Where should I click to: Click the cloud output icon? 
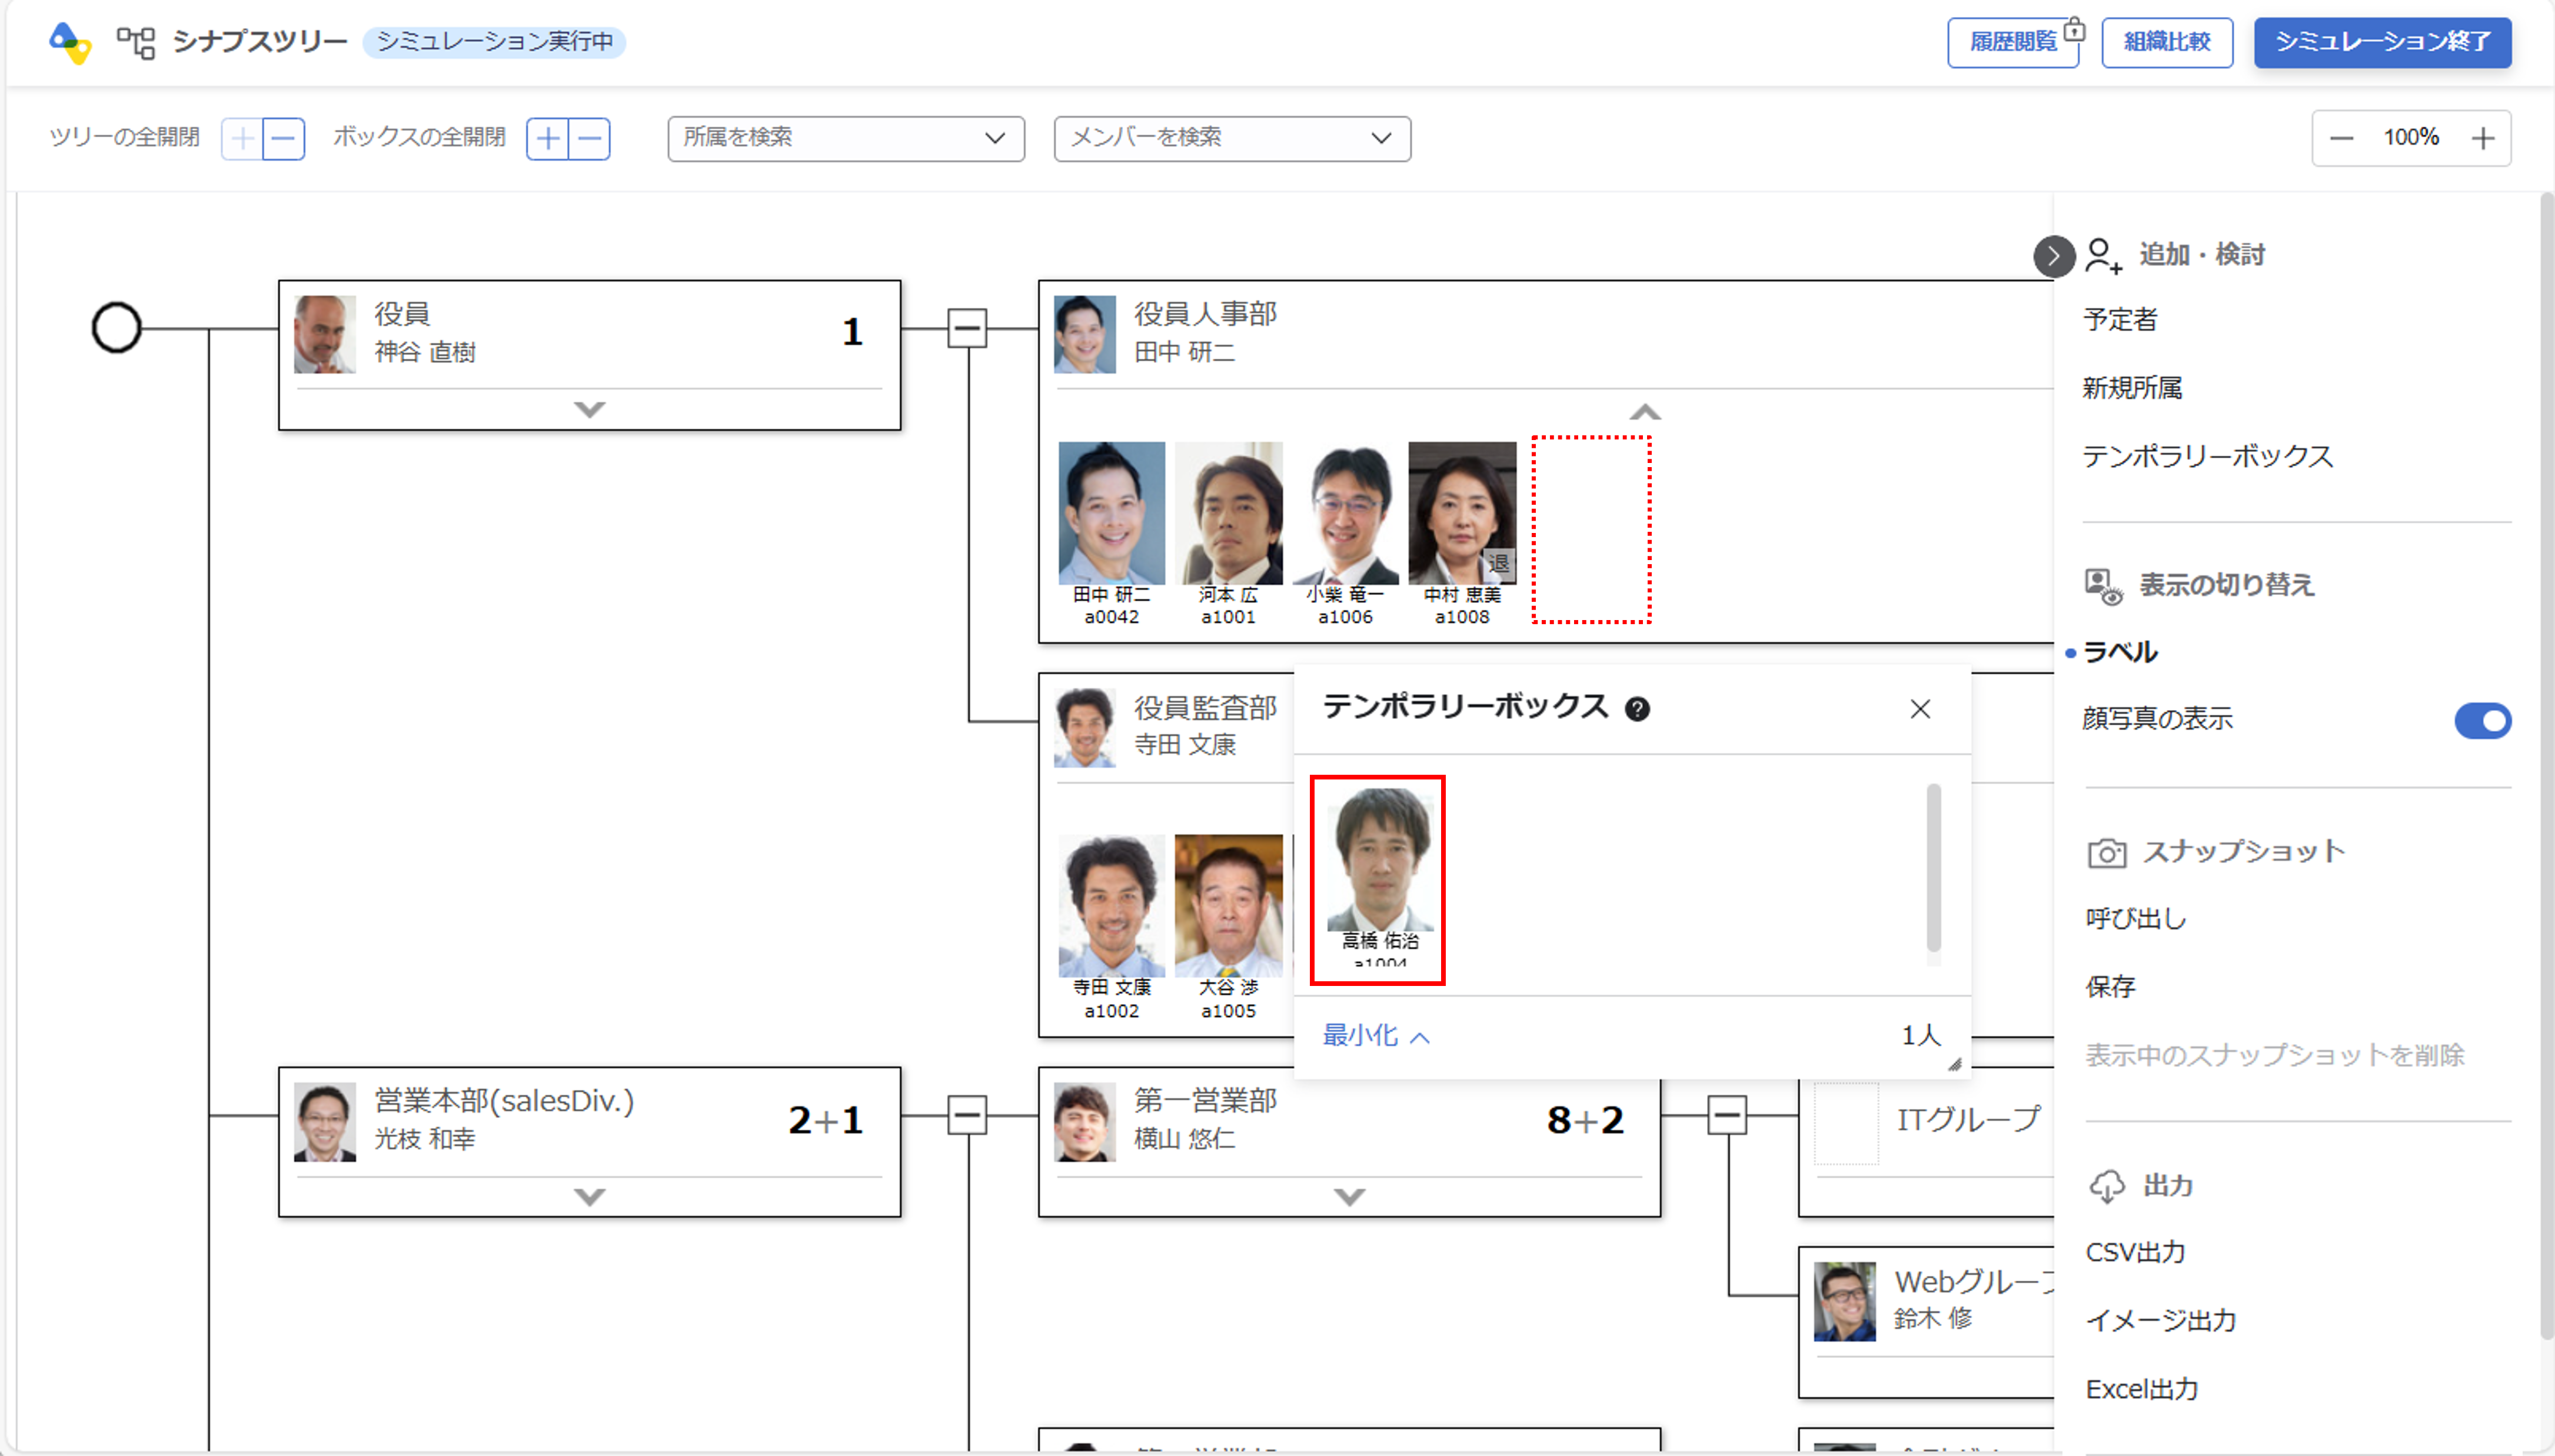(x=2106, y=1186)
